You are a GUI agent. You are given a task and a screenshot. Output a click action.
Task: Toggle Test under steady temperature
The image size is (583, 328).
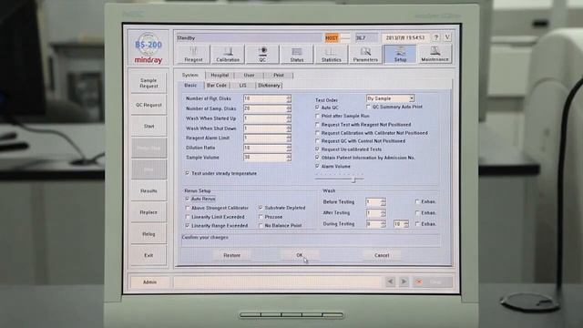pyautogui.click(x=188, y=173)
